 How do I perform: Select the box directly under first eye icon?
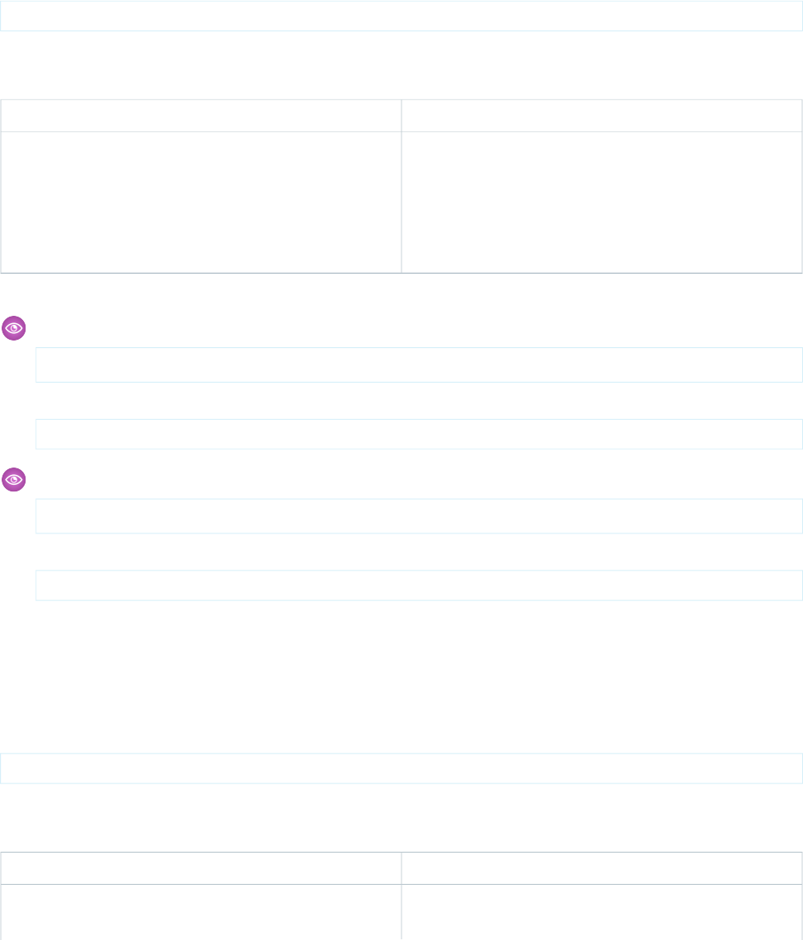[419, 364]
